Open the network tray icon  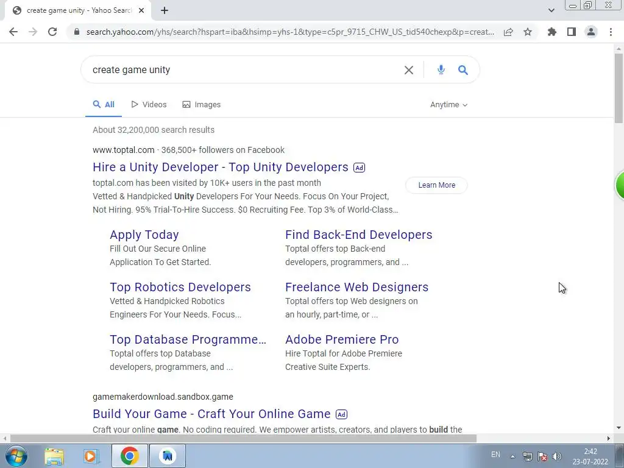[x=528, y=456]
